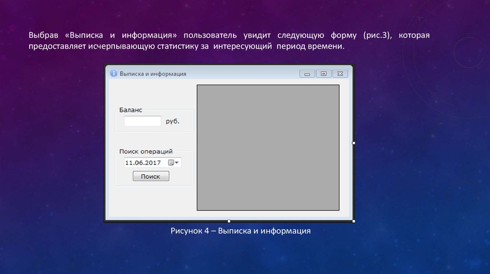Viewport: 490px width, 274px height.
Task: Click the right-edge middle resize handle
Action: 354,143
